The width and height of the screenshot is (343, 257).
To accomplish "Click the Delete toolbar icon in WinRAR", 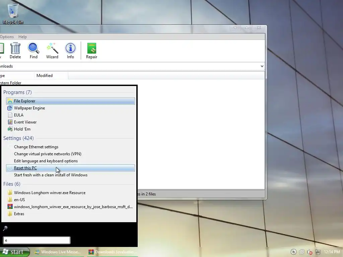I will 15,51.
